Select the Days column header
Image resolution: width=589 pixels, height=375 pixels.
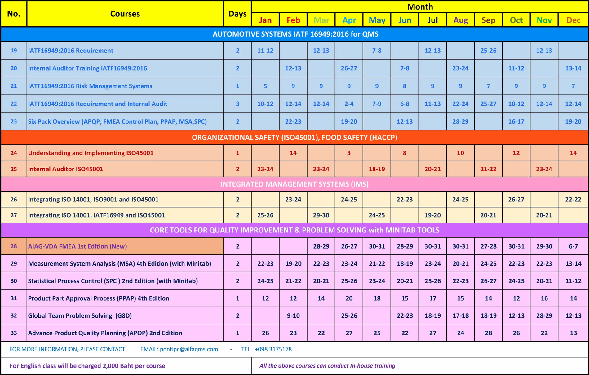[237, 14]
